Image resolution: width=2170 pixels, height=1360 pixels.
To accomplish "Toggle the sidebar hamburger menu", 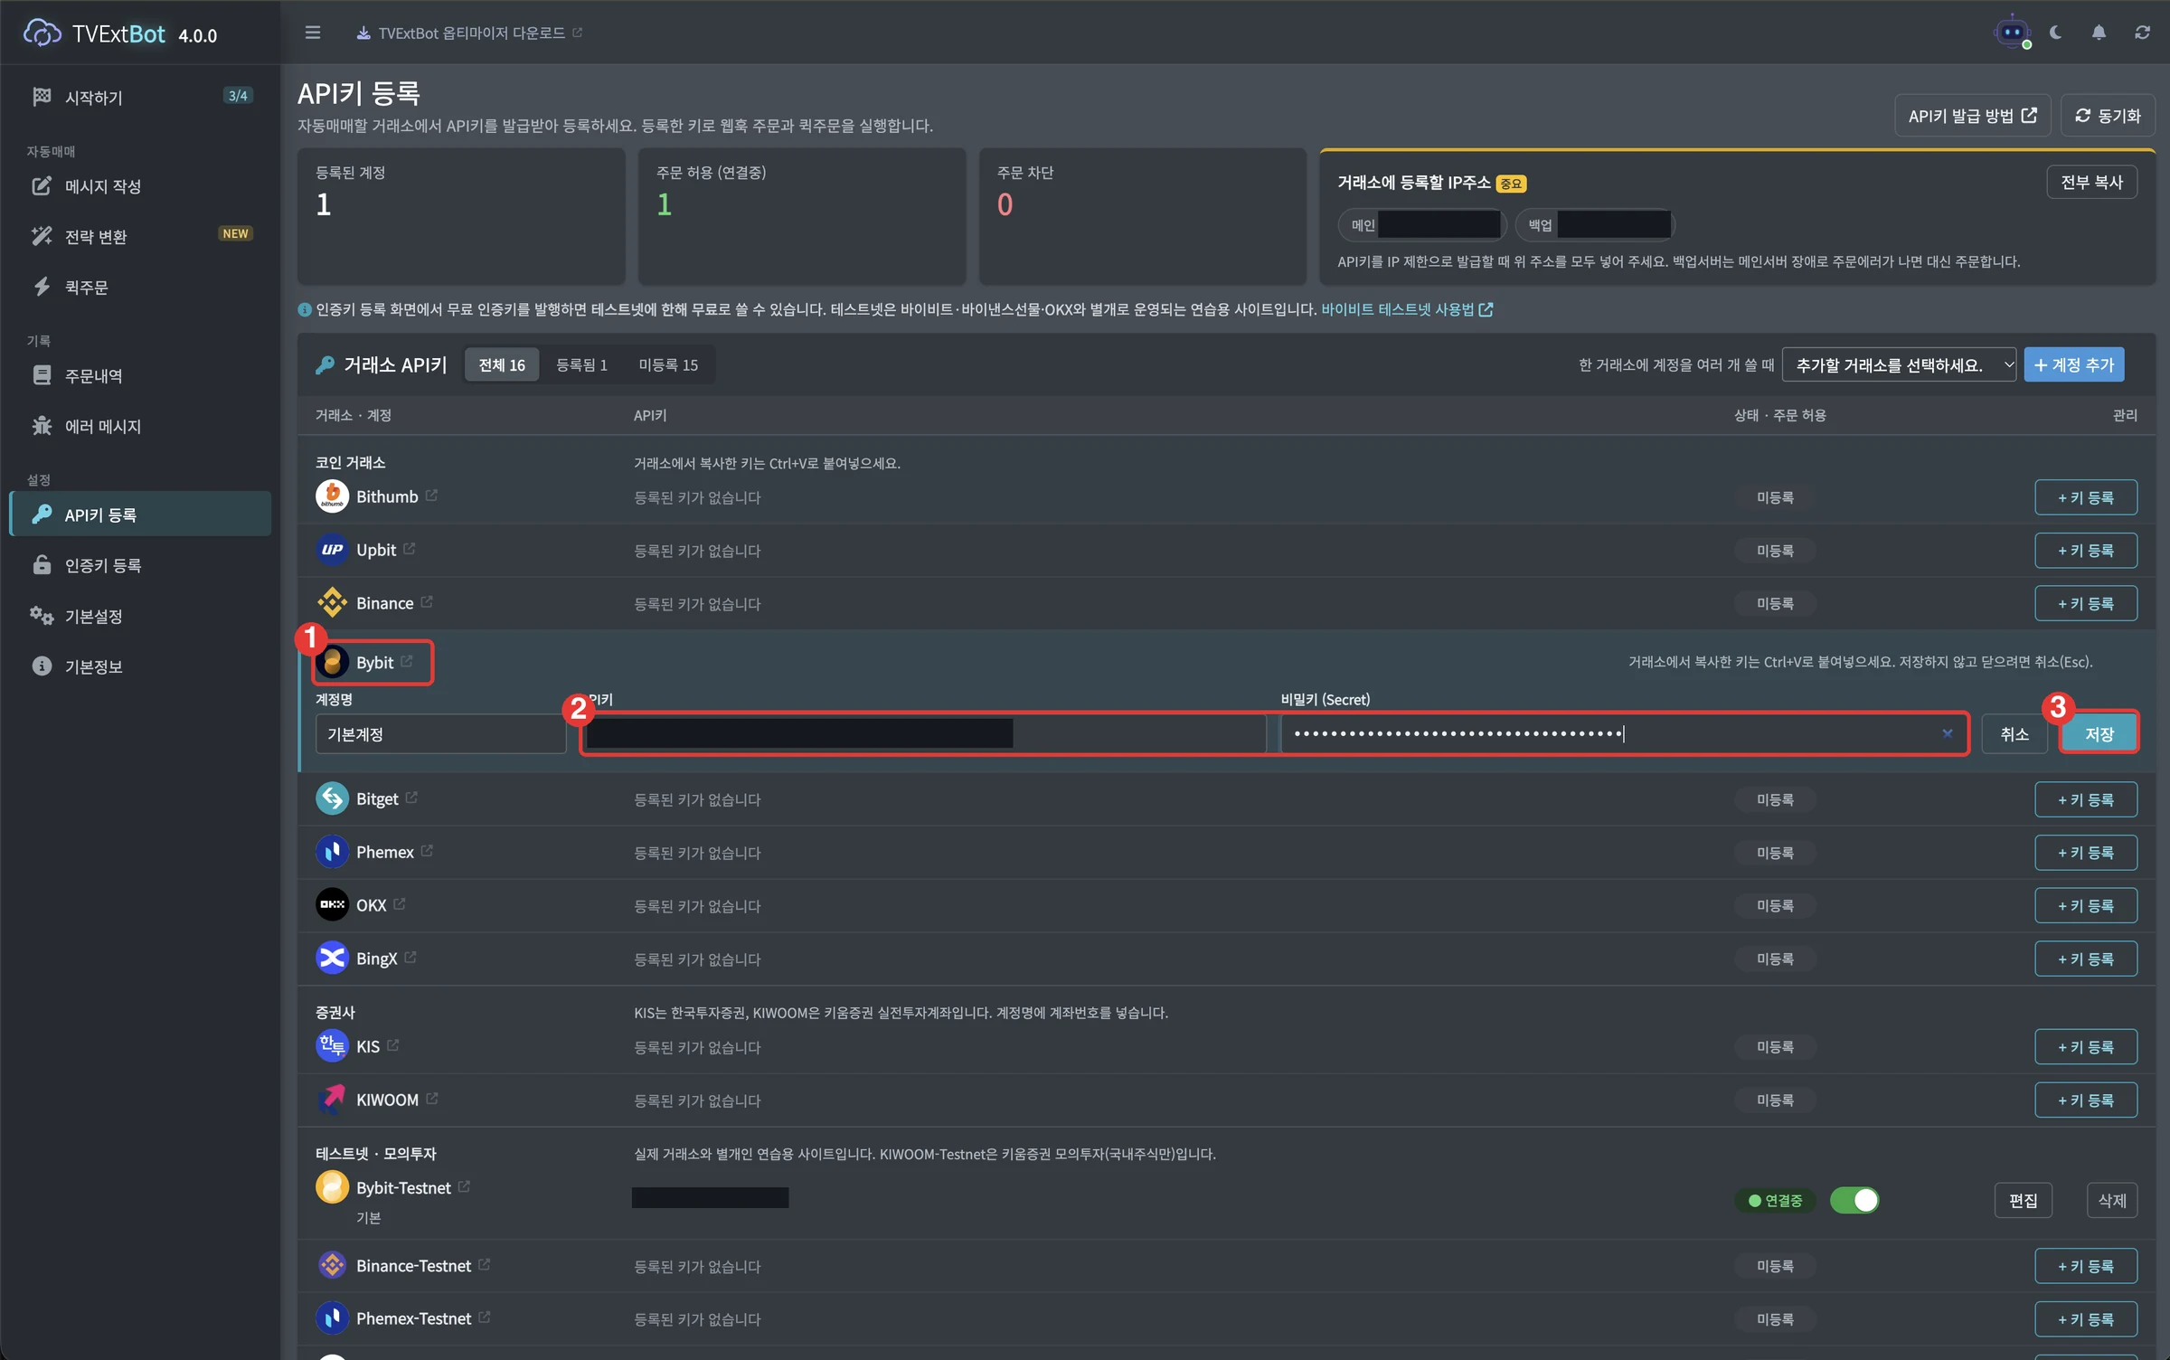I will [313, 33].
